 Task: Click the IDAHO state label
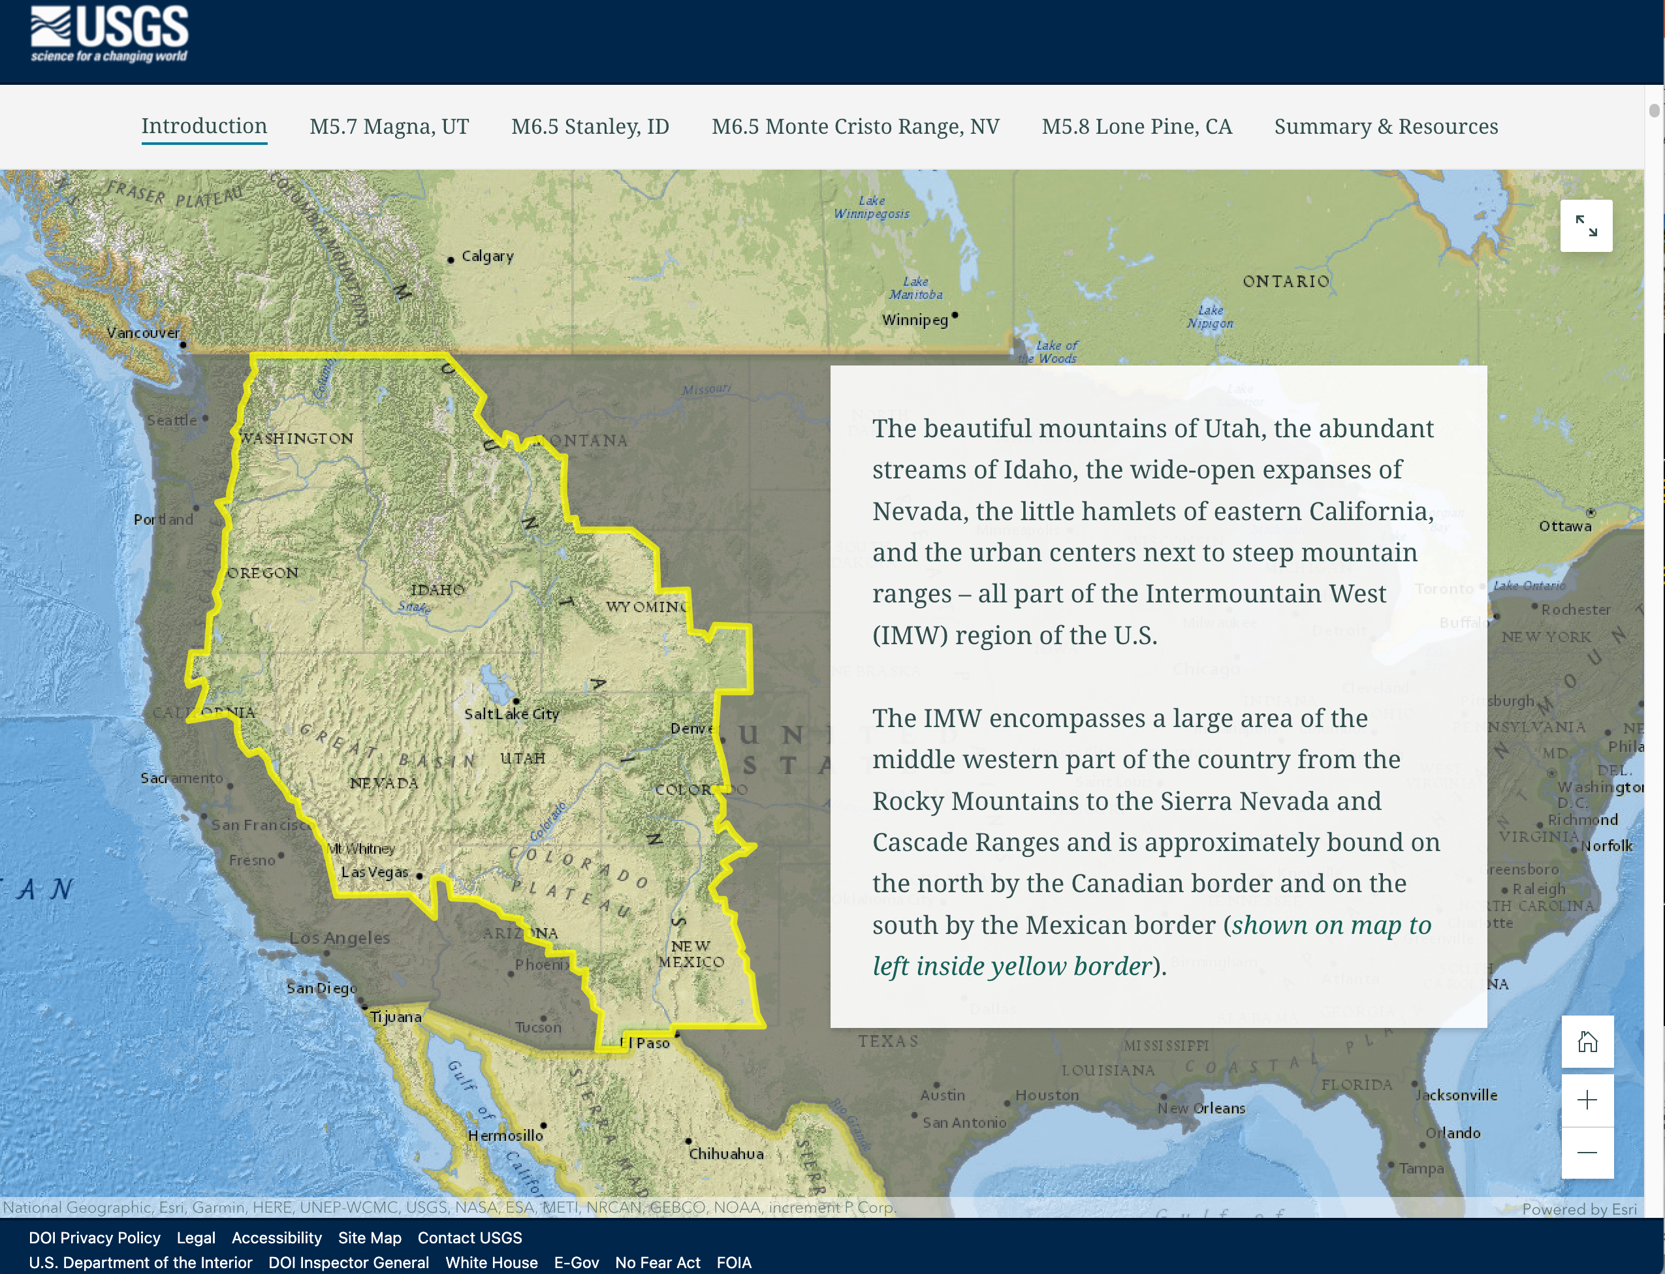pos(437,589)
